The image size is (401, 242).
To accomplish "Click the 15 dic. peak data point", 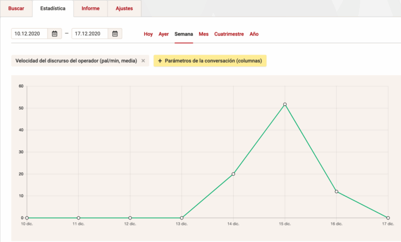I will 285,104.
